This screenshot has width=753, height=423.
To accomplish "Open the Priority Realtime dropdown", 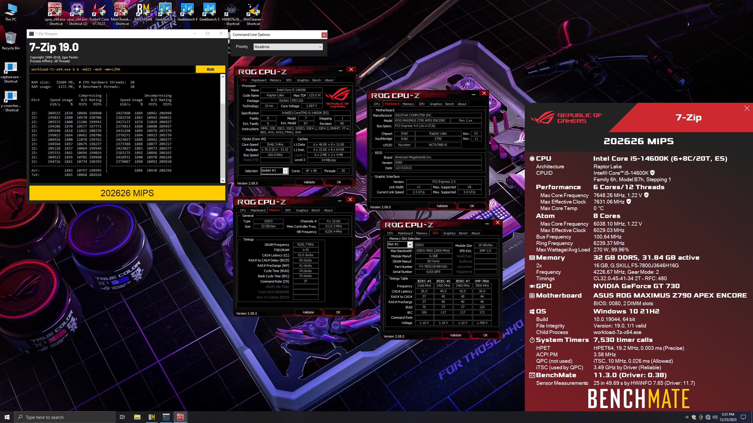I will (x=288, y=47).
